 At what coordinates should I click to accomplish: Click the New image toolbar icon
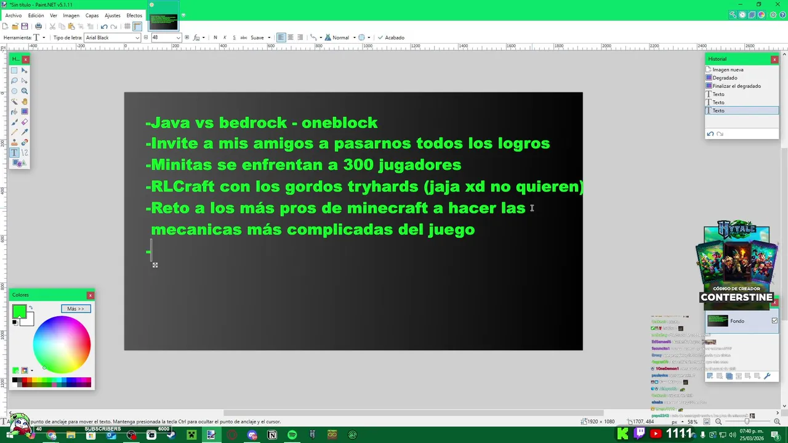click(x=5, y=26)
